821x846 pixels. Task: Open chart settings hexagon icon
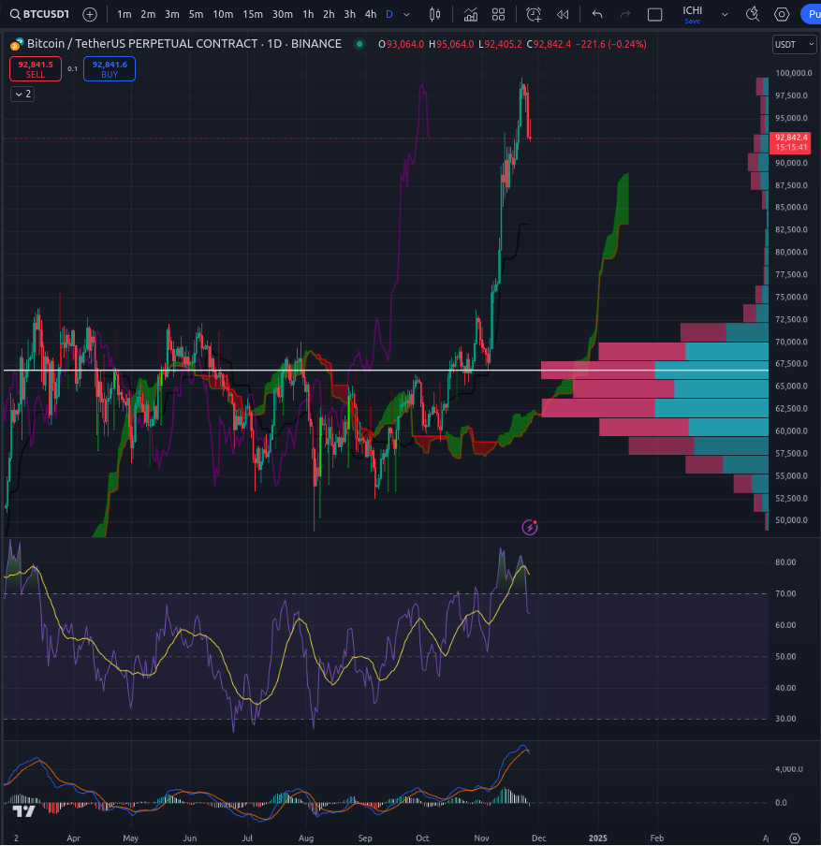(x=782, y=15)
